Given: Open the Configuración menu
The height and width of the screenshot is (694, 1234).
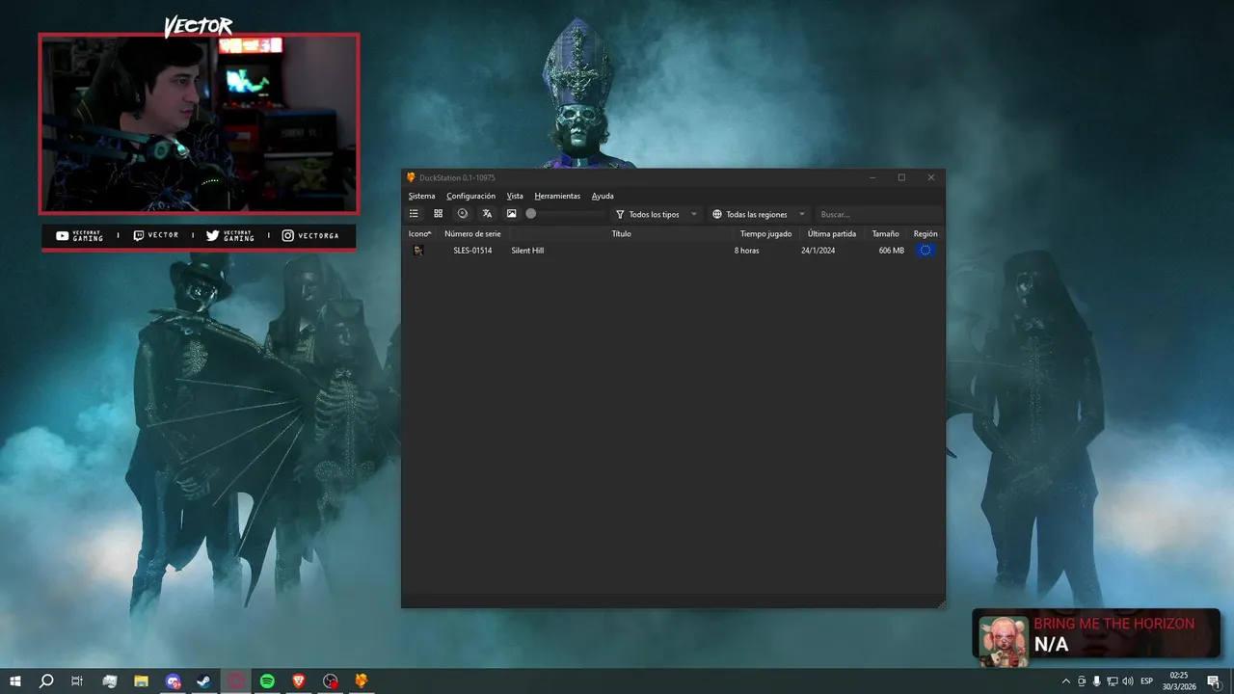Looking at the screenshot, I should (470, 196).
